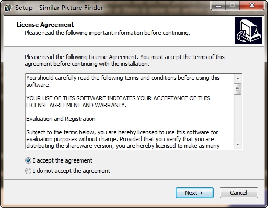Screen dimensions: 268x208
Task: Choose "I do not accept the agreement" option
Action: [x=28, y=171]
